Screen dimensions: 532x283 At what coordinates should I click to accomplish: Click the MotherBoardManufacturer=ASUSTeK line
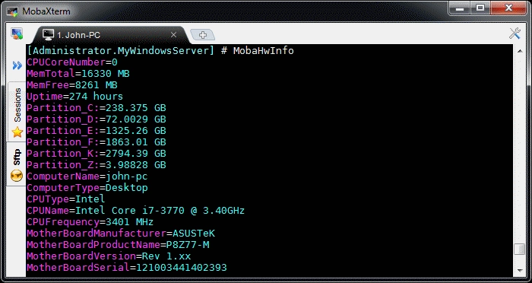pyautogui.click(x=121, y=234)
